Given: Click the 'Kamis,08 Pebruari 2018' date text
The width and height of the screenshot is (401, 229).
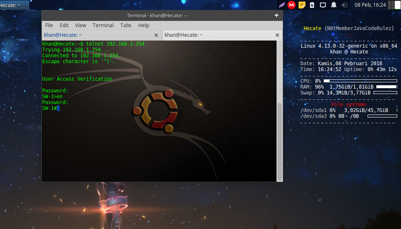Looking at the screenshot, I should pos(350,64).
